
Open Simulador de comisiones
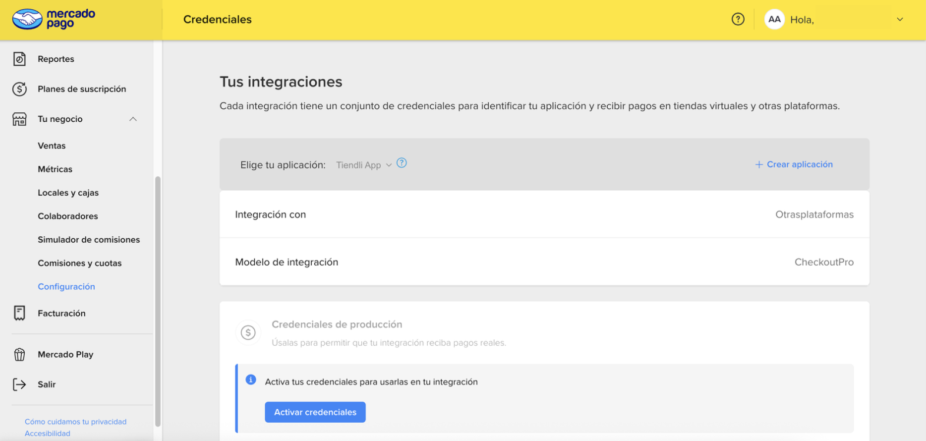click(x=89, y=240)
